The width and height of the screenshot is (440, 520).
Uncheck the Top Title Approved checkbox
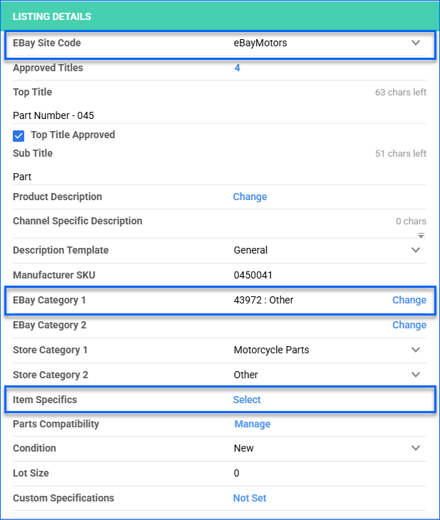(x=19, y=135)
